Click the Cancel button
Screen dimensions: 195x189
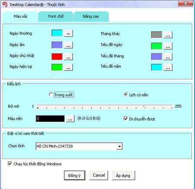[x=99, y=176]
